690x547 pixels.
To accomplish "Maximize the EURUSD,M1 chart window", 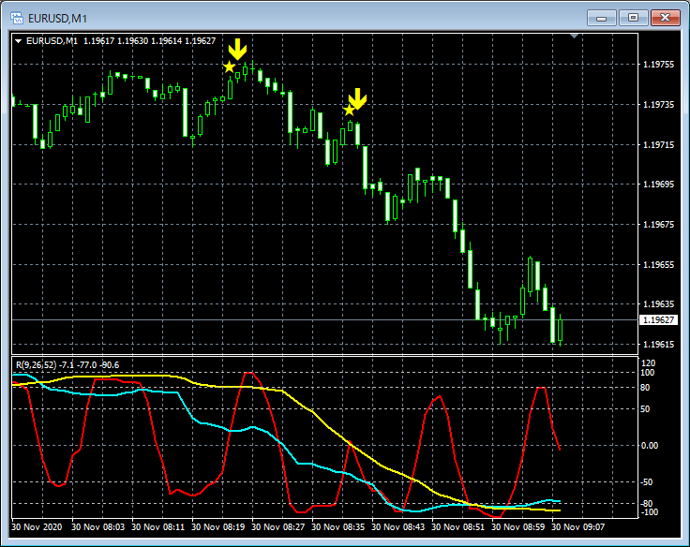I will [x=634, y=18].
